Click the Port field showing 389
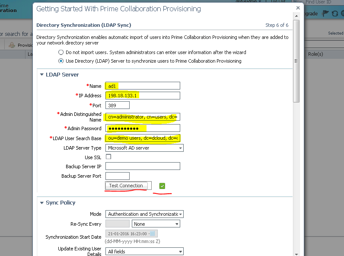Screen dimensions: 344x256 tap(118, 105)
